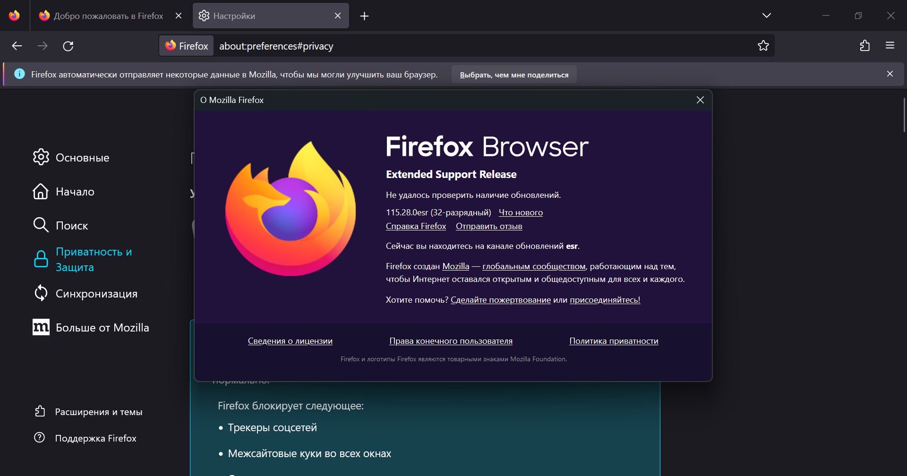Click the gear icon for Основные
907x476 pixels.
41,157
